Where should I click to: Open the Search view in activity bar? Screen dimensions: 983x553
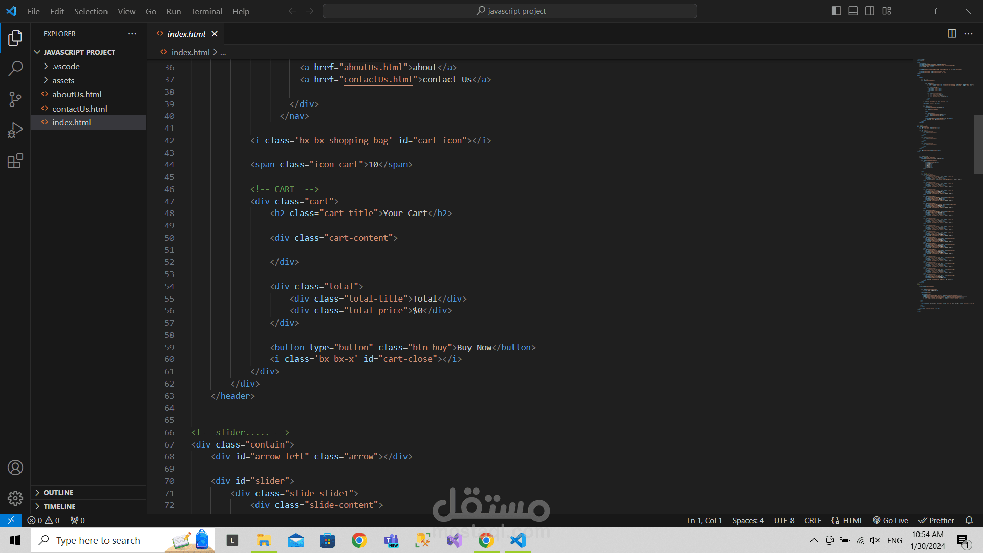point(15,68)
